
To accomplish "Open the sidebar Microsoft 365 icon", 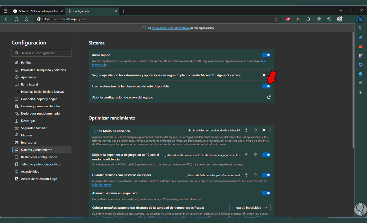I will tap(361, 65).
